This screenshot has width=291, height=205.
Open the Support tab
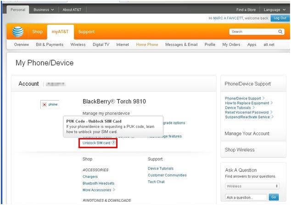click(x=86, y=32)
